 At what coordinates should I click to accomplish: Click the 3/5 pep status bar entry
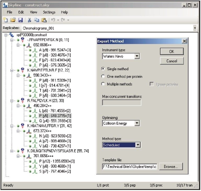click(130, 185)
